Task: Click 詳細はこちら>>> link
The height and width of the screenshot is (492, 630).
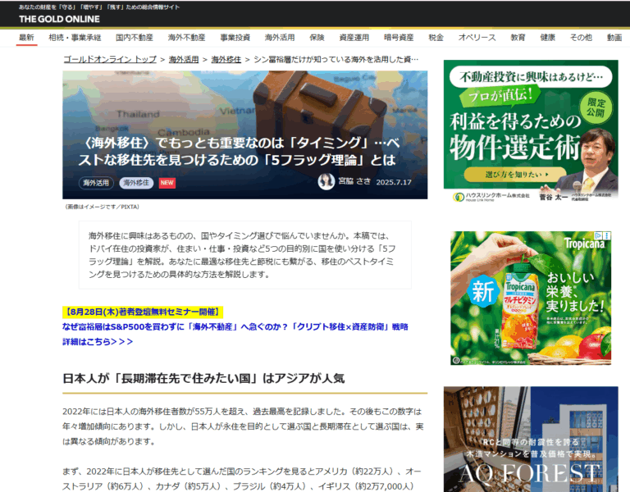Action: pos(98,342)
